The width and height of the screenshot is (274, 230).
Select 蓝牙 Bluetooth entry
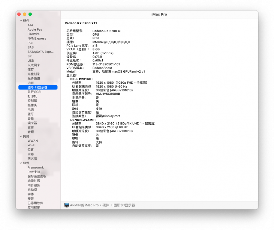click(x=30, y=114)
